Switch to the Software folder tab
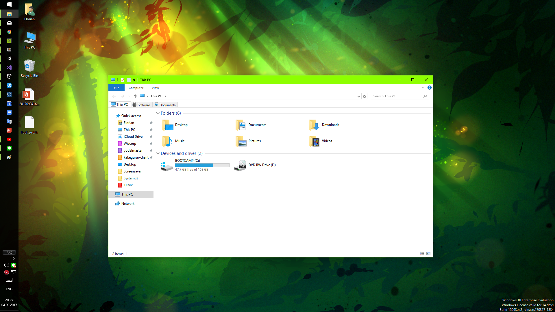555x312 pixels. 142,105
